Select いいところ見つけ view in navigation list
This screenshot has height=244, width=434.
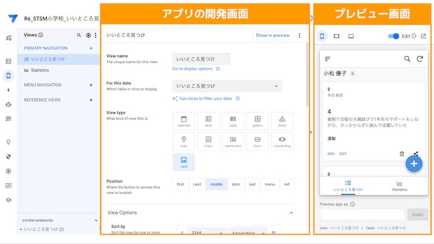click(58, 59)
